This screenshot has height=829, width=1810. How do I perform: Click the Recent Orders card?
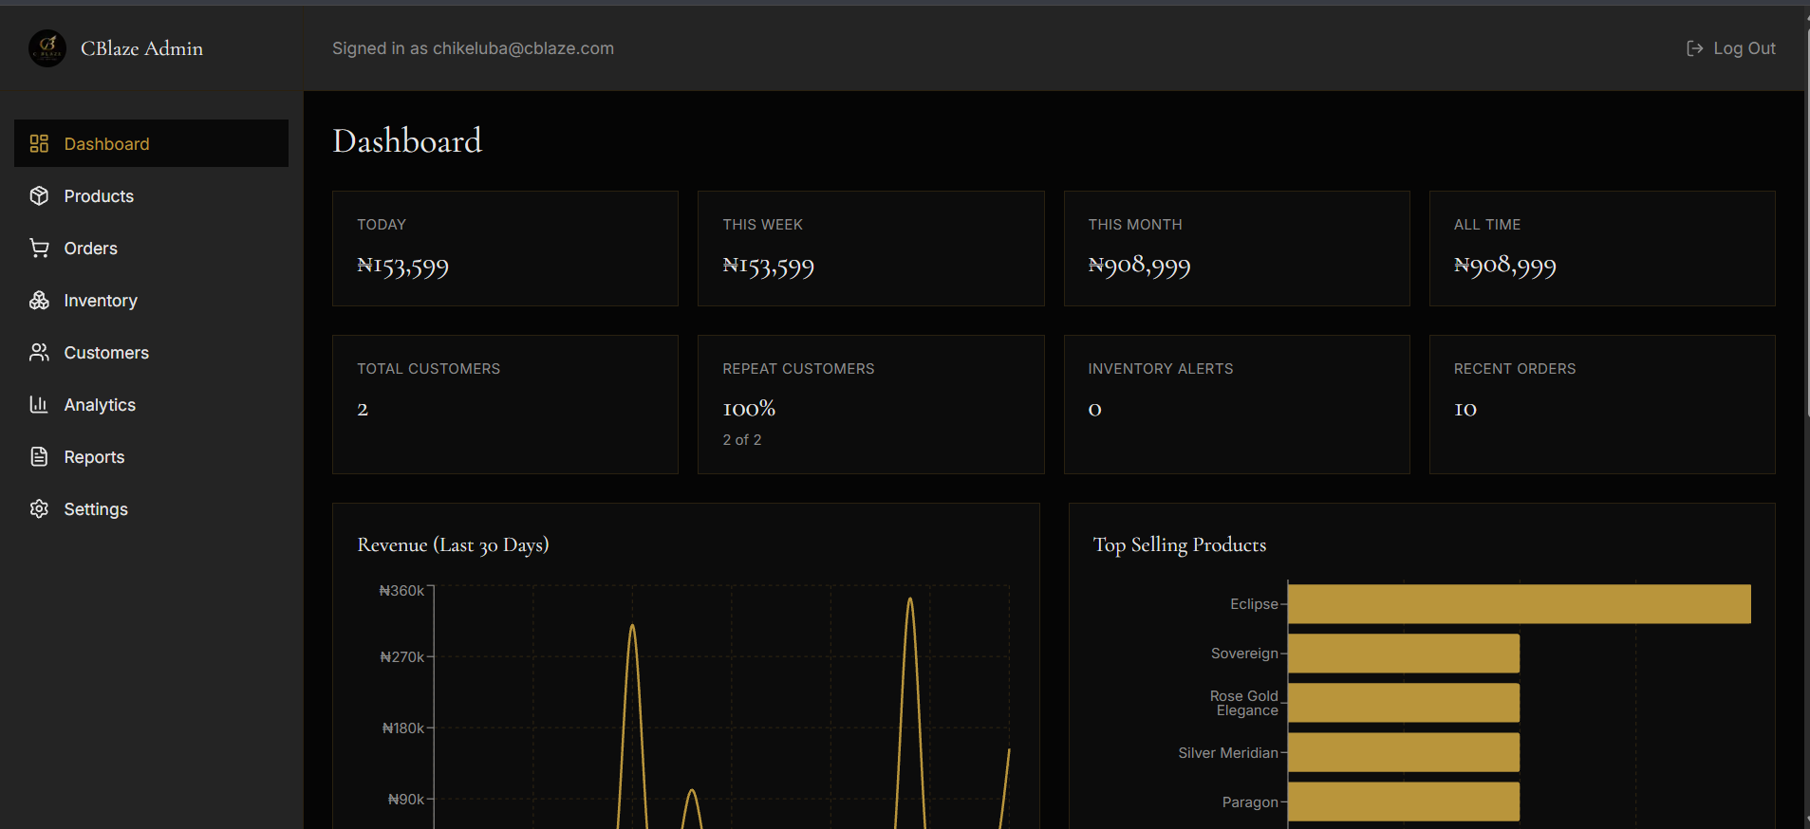click(1602, 404)
